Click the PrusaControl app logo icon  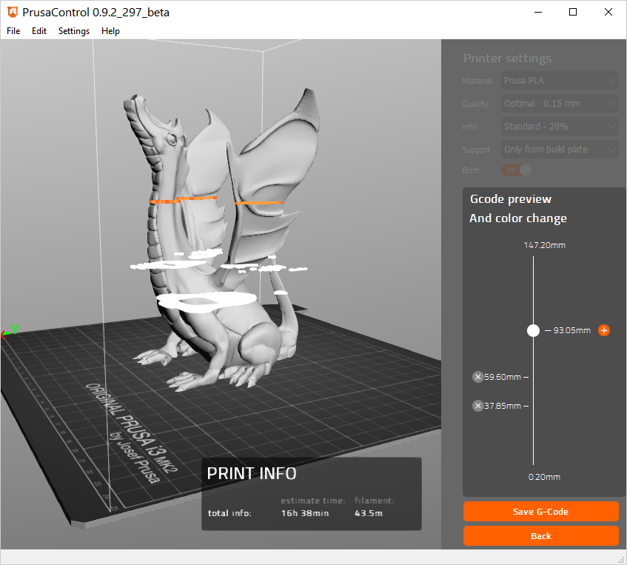(13, 12)
